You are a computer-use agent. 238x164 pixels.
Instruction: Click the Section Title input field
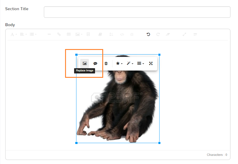point(137,12)
